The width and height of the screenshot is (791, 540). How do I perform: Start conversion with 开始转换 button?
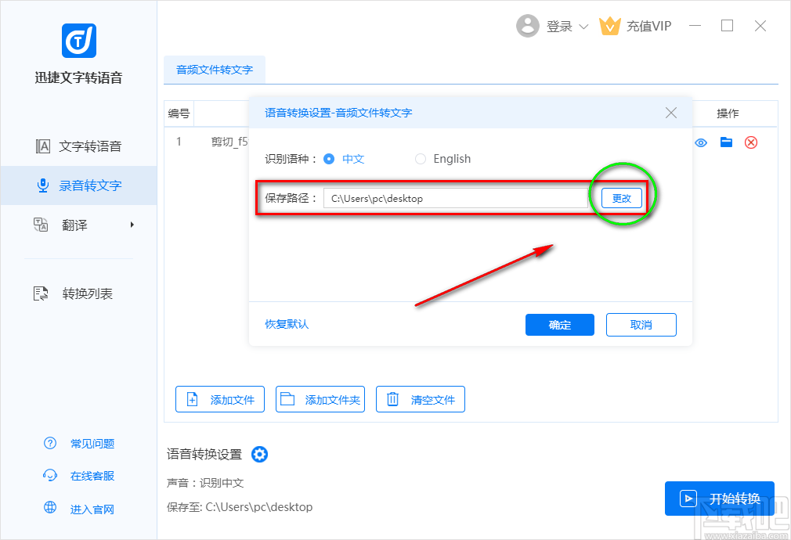[719, 498]
